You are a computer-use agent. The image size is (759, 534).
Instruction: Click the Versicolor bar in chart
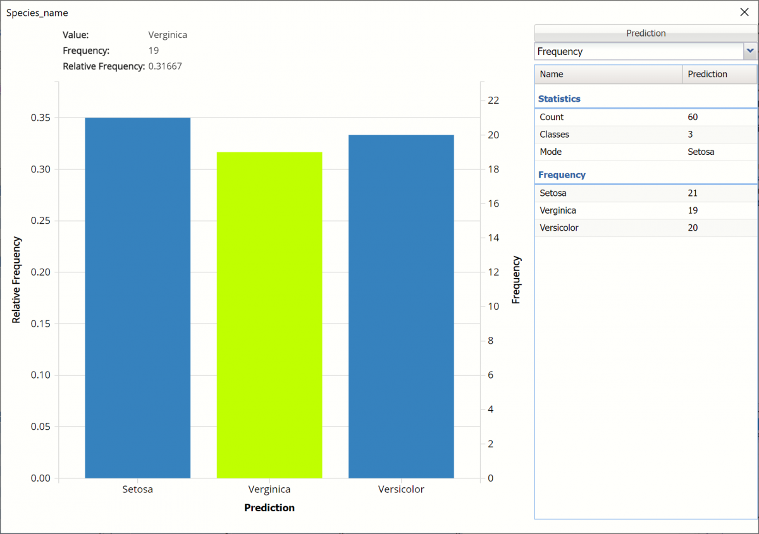pyautogui.click(x=401, y=306)
